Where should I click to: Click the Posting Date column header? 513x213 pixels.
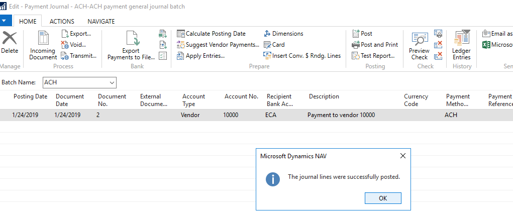[x=31, y=96]
